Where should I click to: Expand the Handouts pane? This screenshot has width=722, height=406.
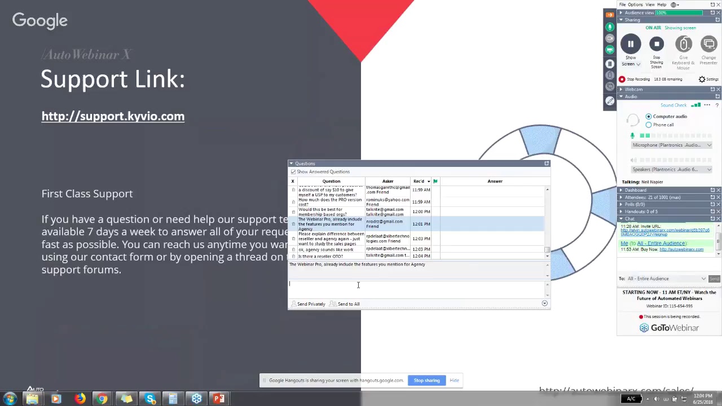point(621,211)
